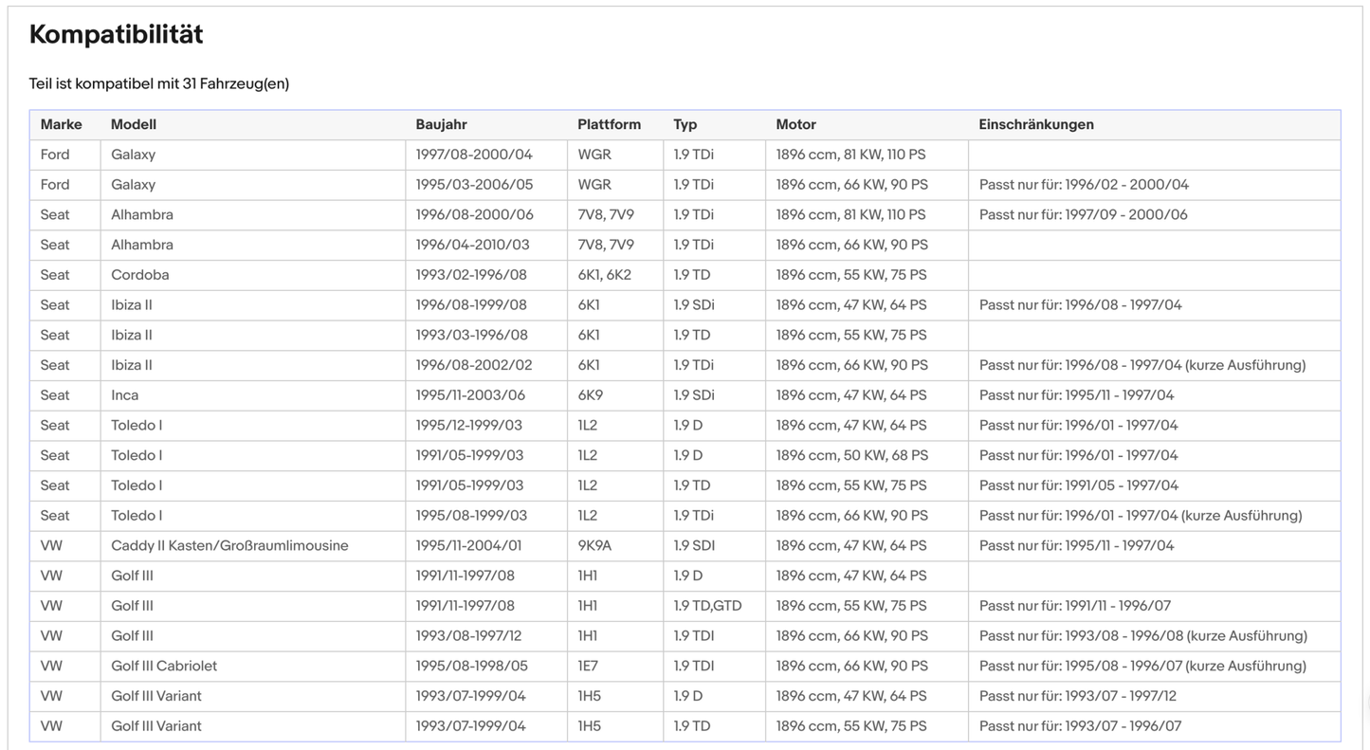1370x750 pixels.
Task: Click the Marke column header
Action: tap(61, 124)
